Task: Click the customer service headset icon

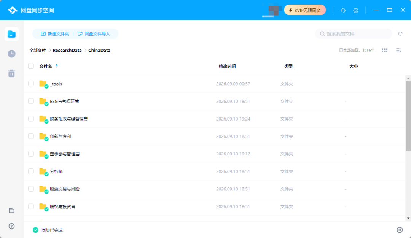Action: click(343, 10)
